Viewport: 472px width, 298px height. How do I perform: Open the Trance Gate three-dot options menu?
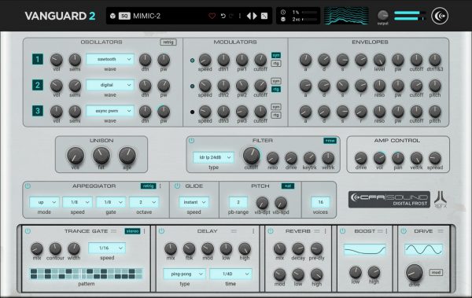[x=145, y=231]
